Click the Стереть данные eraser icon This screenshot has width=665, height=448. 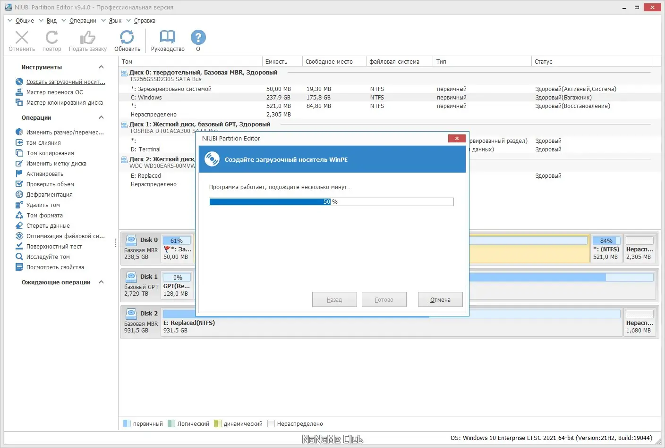point(19,225)
